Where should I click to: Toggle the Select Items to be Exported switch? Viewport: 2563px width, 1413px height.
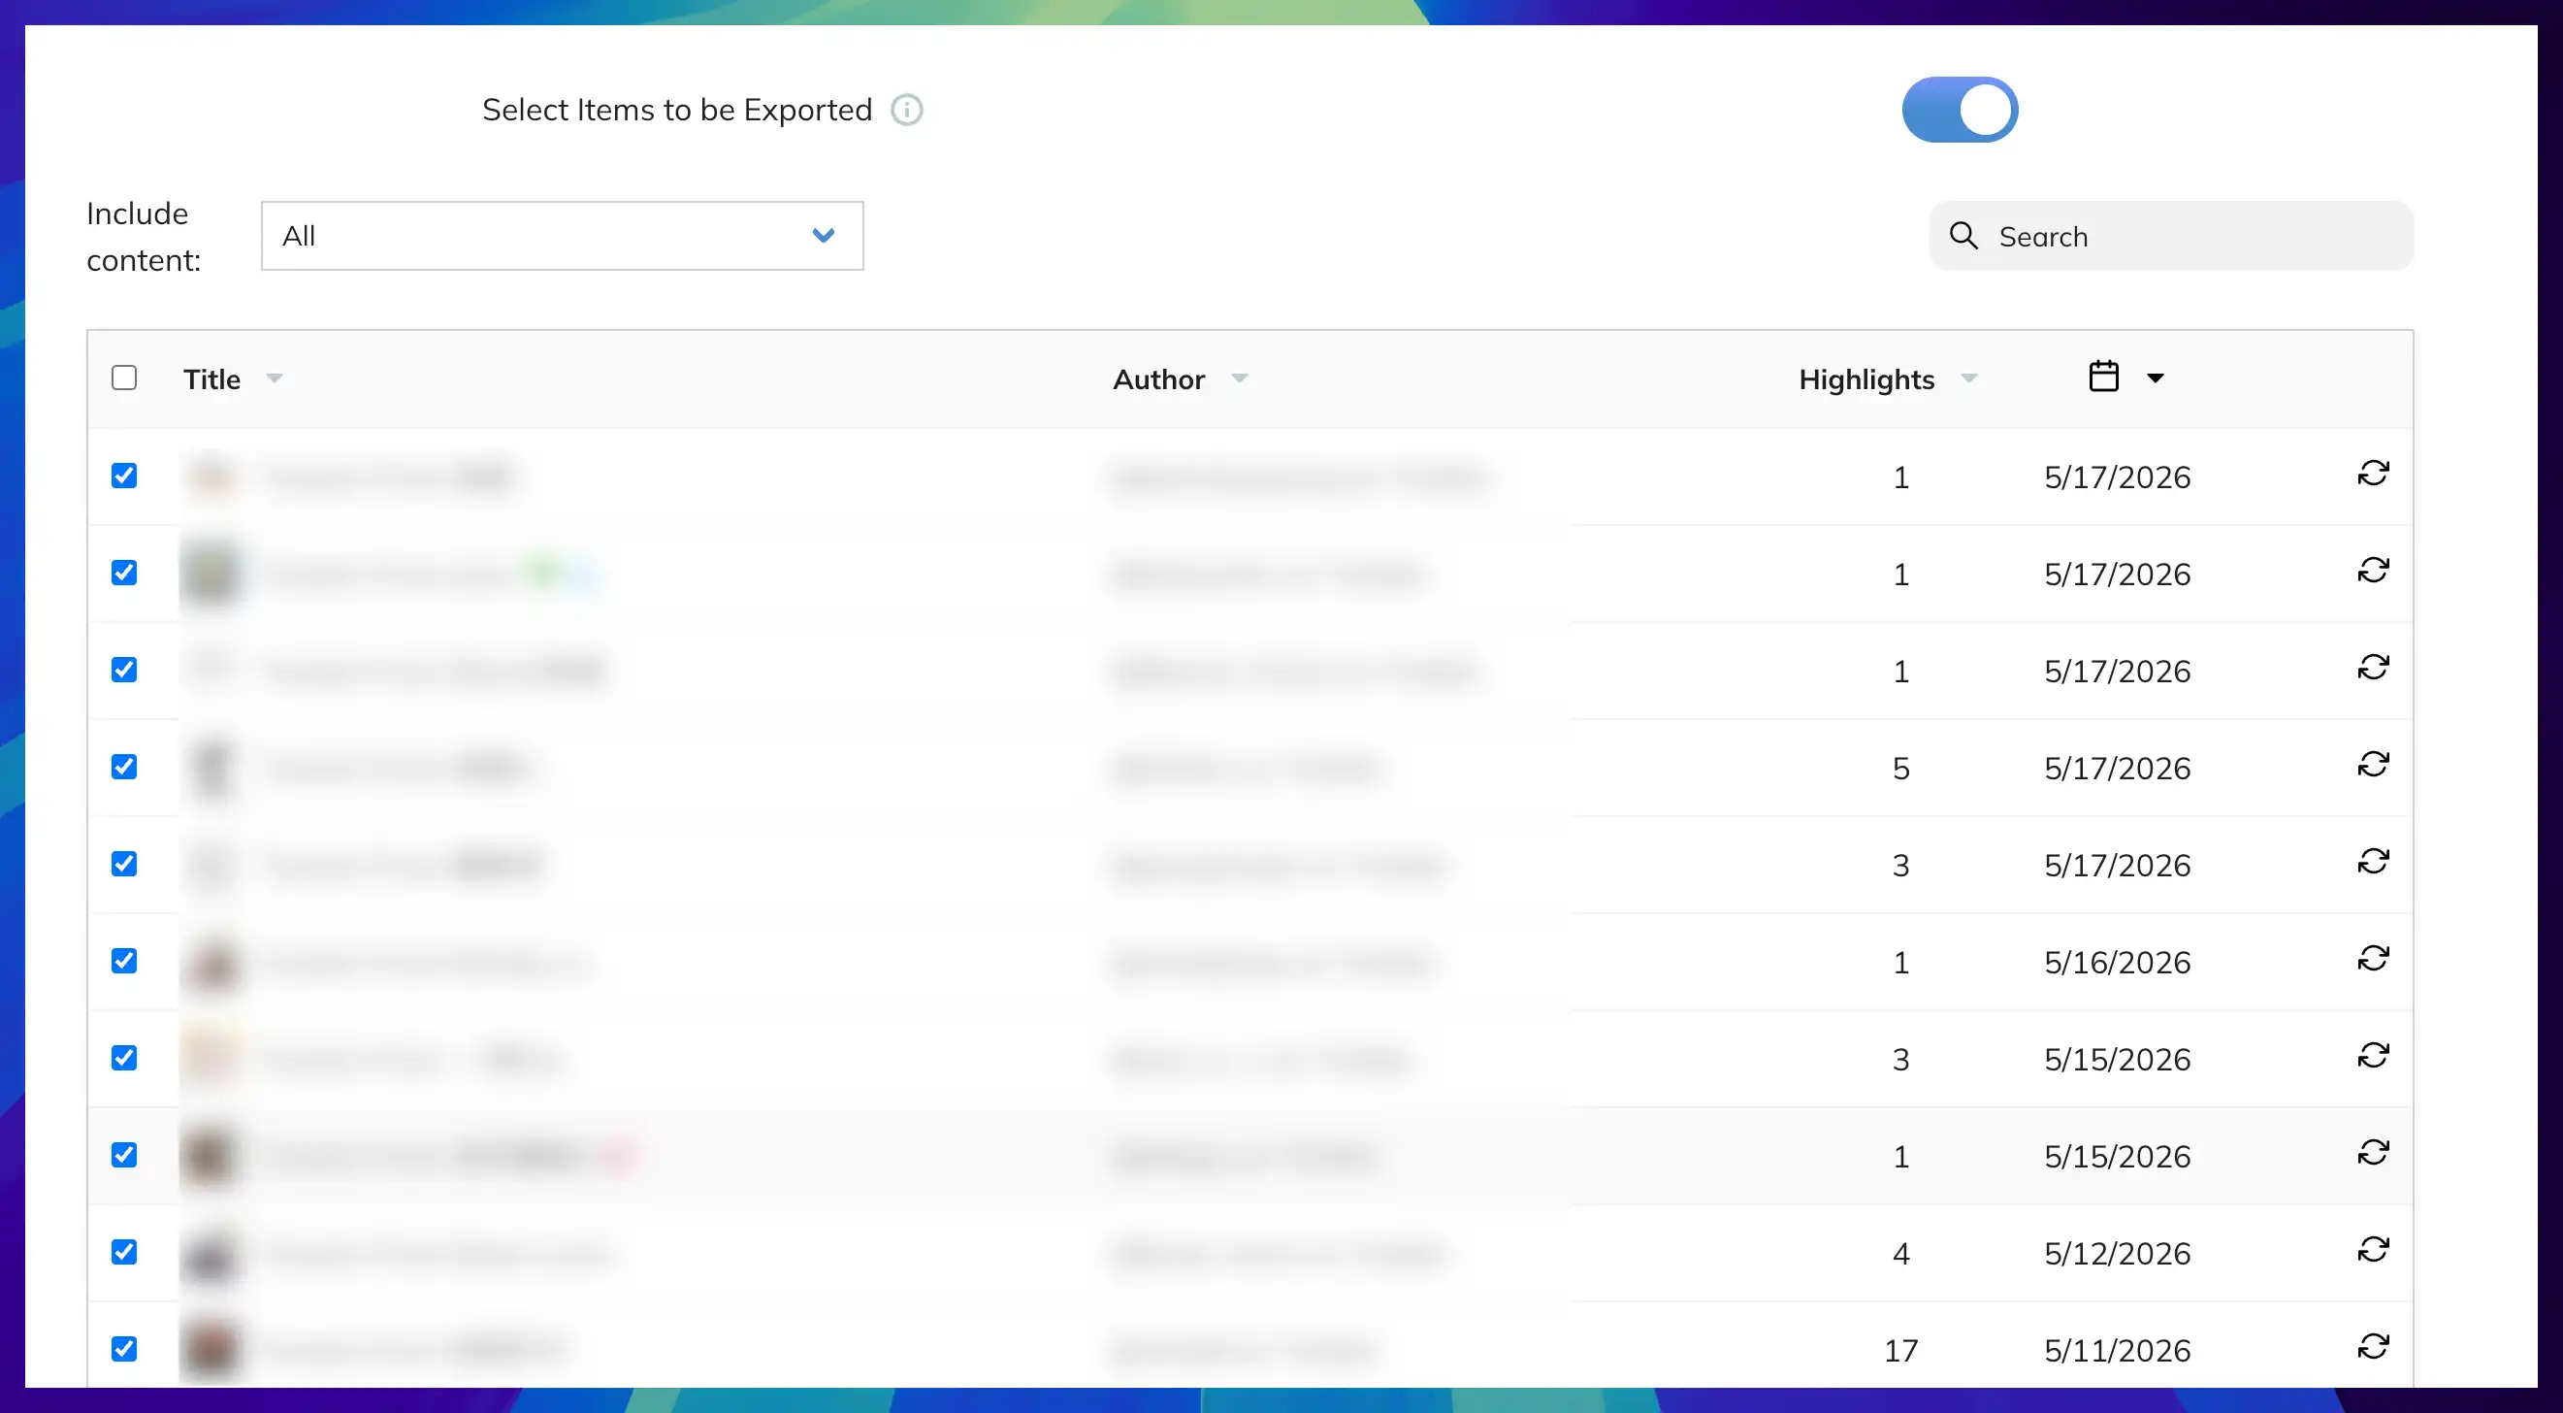1959,110
